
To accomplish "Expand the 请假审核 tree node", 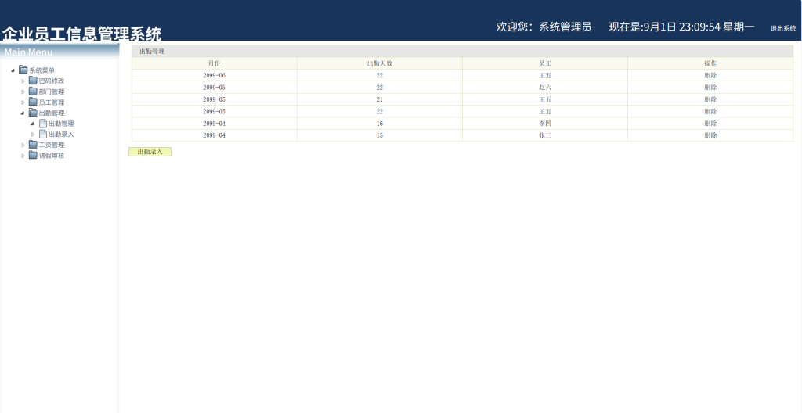I will point(23,156).
